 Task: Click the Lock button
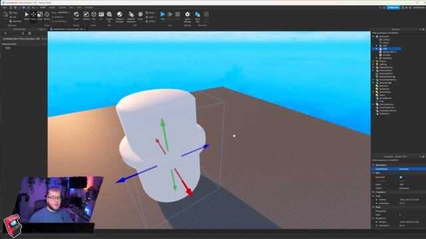pos(150,17)
